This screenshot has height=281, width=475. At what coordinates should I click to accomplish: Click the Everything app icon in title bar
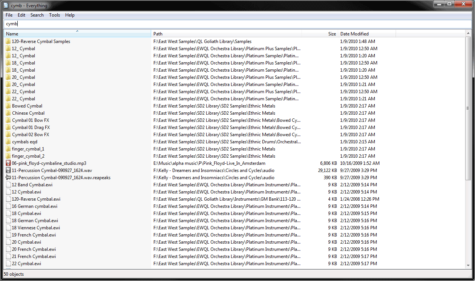(5, 5)
